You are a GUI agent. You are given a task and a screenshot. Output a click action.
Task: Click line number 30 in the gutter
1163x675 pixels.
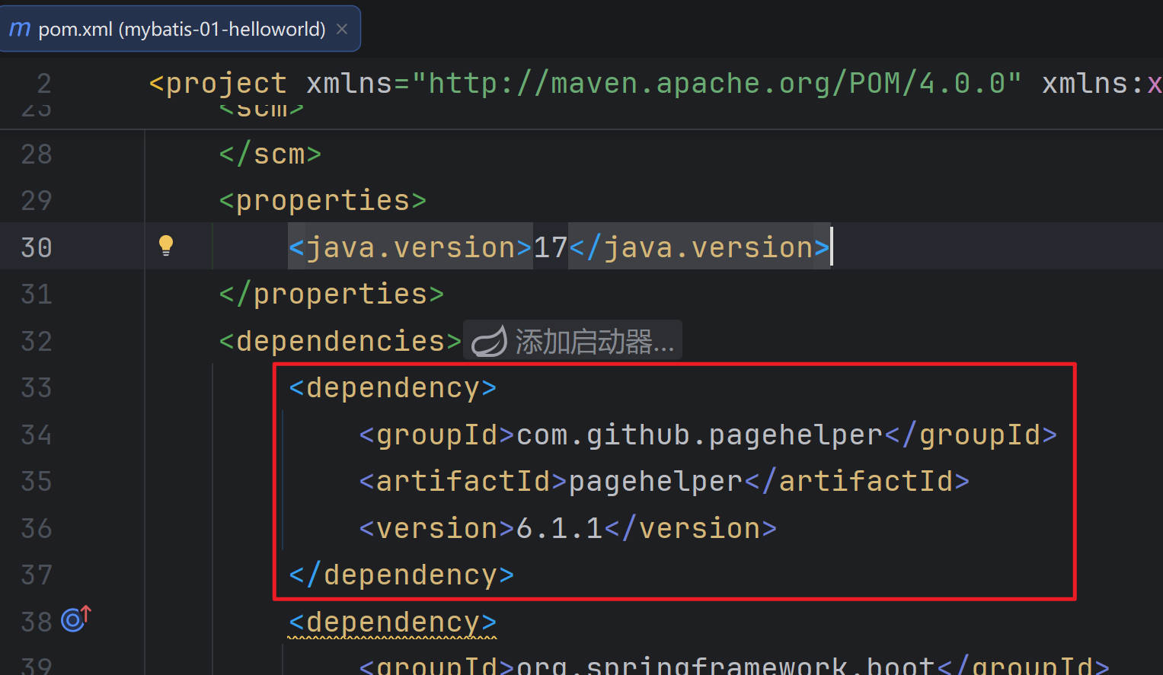37,248
